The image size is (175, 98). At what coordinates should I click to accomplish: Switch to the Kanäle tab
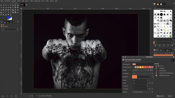click(x=162, y=50)
